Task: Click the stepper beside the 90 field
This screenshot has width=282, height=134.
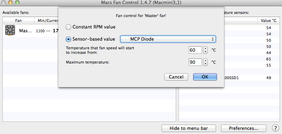Action: pos(205,62)
